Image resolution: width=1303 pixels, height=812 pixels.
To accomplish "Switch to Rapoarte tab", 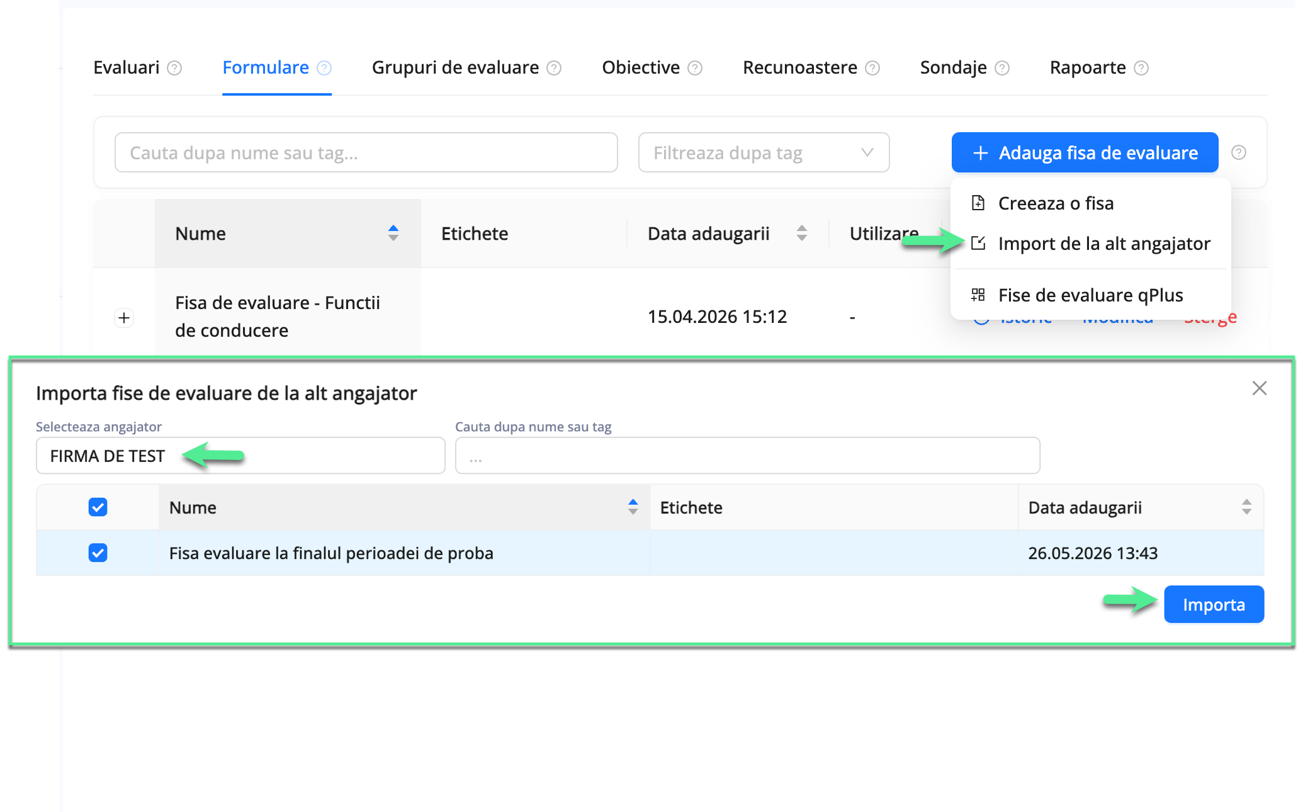I will click(x=1088, y=67).
